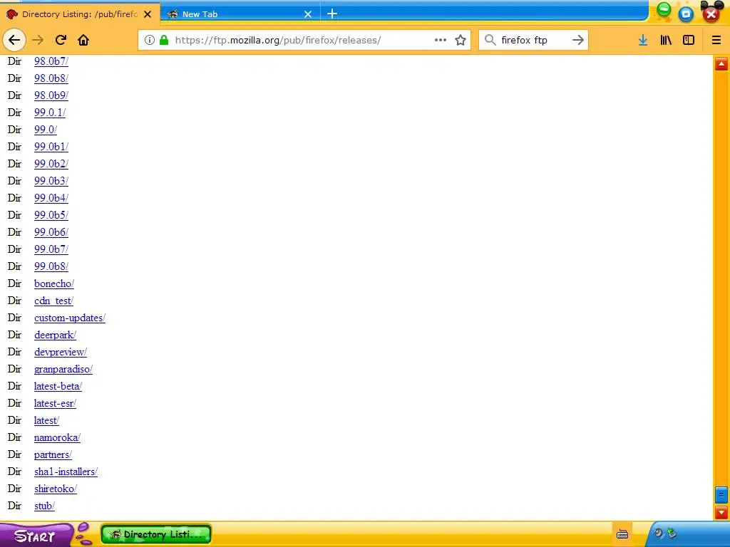Go to stub/ directory
This screenshot has width=730, height=547.
click(44, 506)
